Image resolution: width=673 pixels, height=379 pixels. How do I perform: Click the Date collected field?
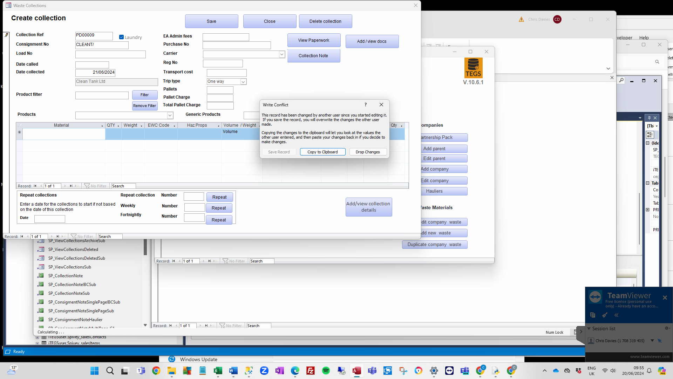point(95,72)
